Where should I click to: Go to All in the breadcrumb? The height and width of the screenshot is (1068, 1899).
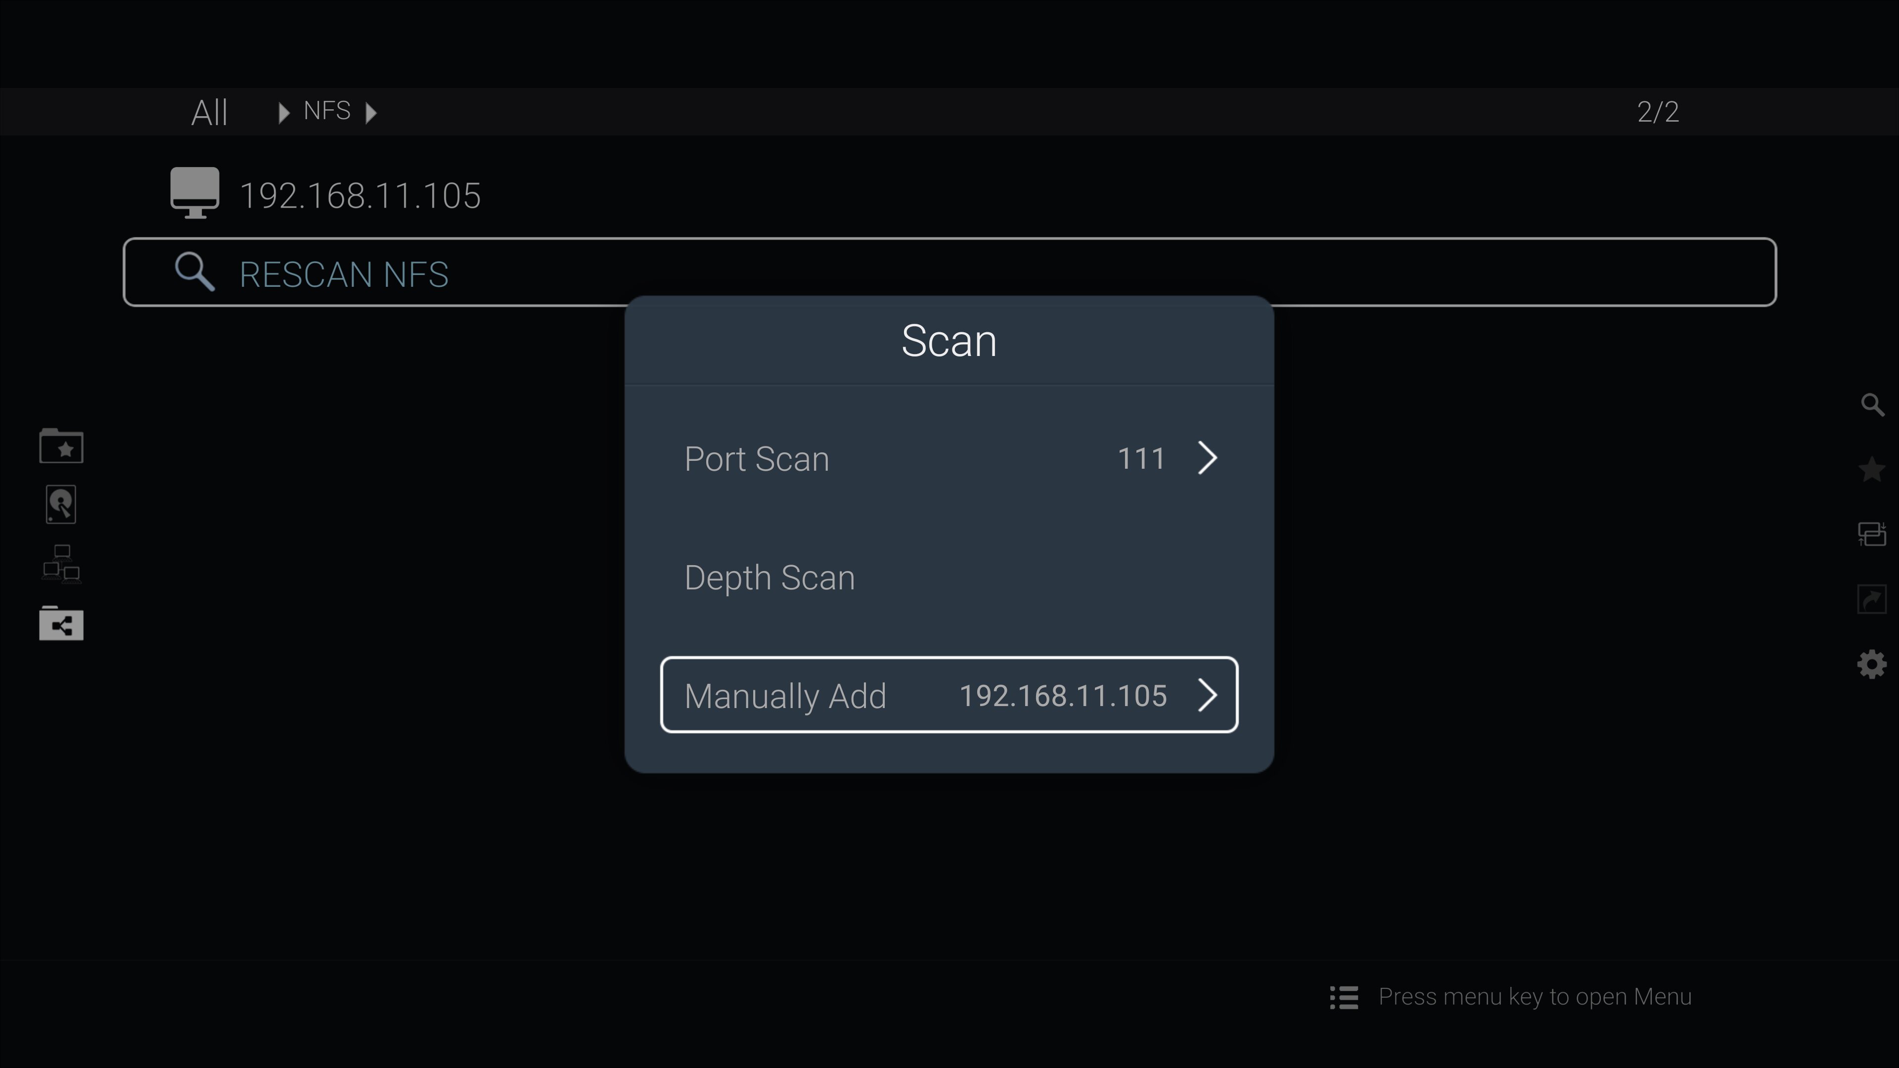point(209,113)
